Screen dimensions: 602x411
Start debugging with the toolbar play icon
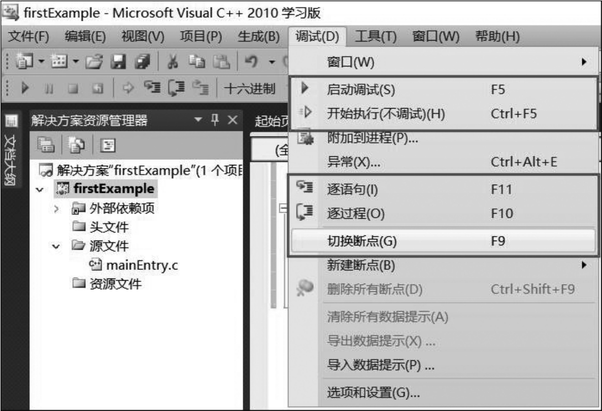pyautogui.click(x=24, y=88)
